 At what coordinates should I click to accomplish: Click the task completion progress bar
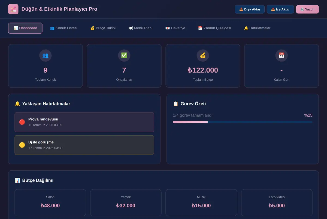click(243, 122)
